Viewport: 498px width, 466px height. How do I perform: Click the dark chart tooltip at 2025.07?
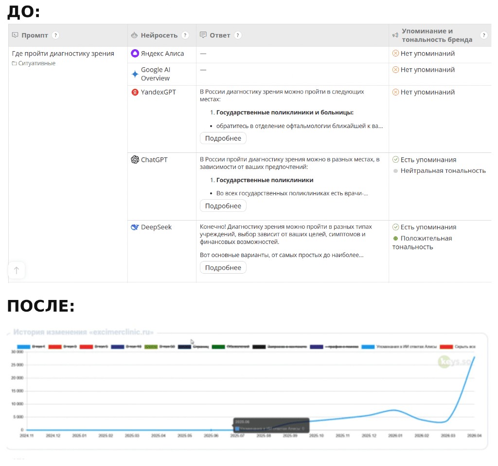[271, 426]
